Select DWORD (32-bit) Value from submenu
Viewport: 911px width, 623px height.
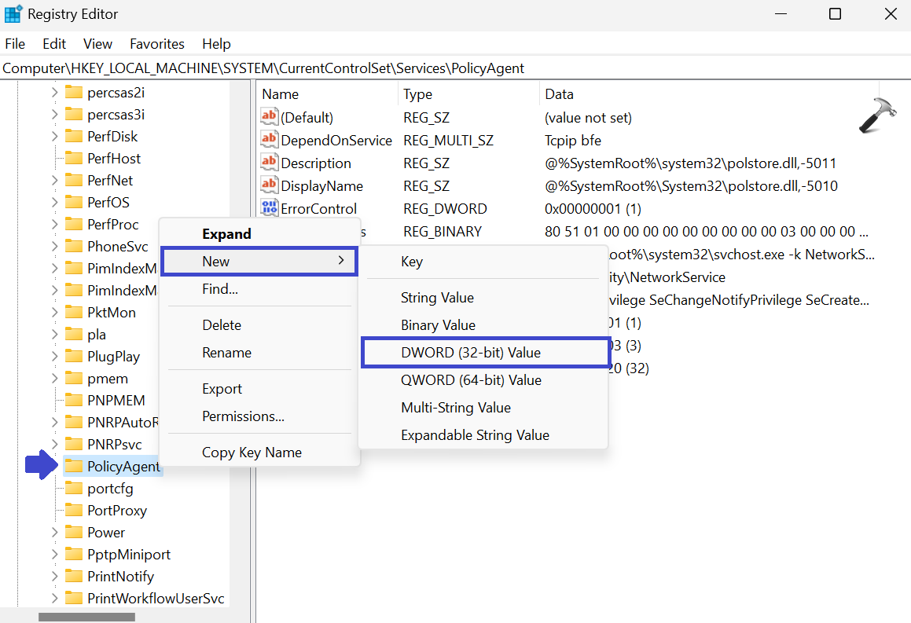[470, 353]
